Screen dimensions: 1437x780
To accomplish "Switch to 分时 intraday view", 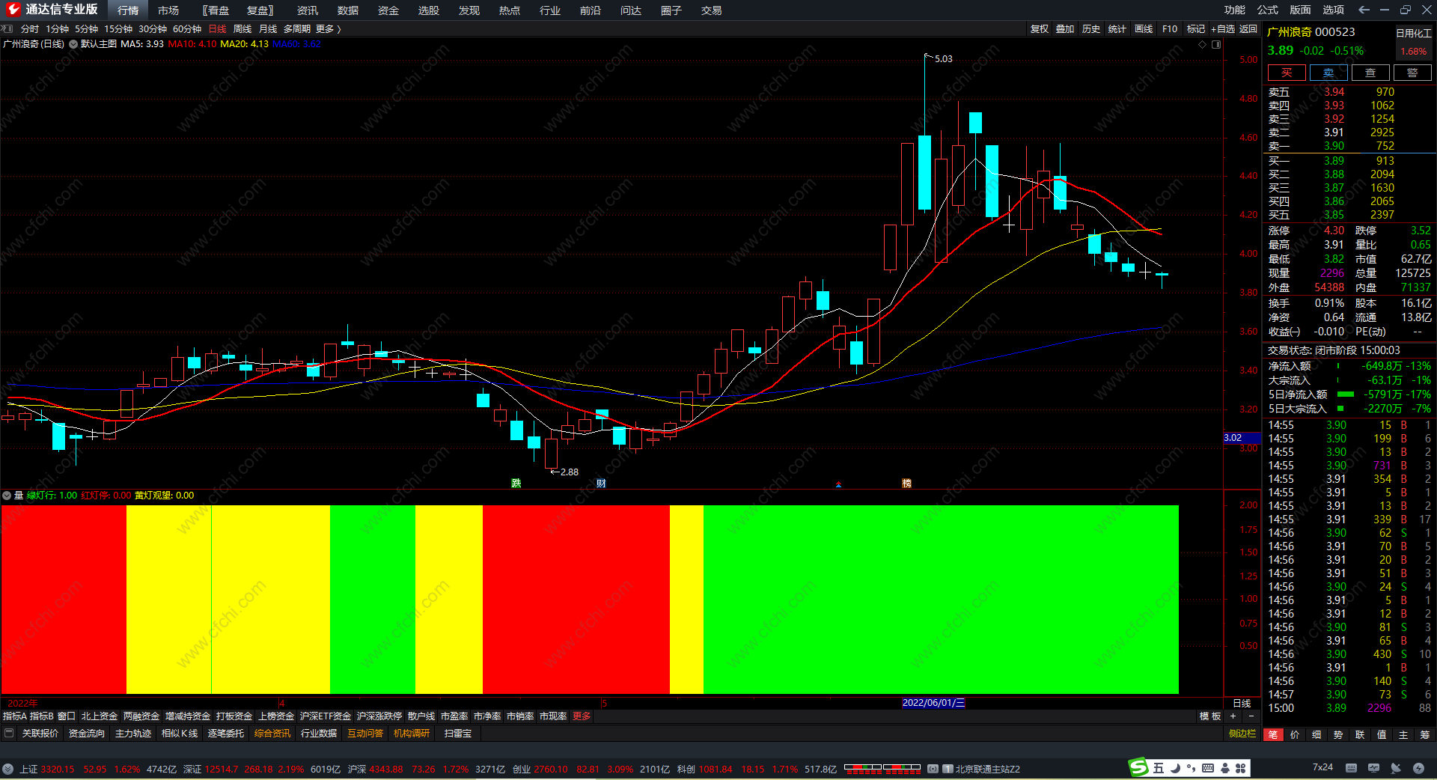I will [x=30, y=29].
